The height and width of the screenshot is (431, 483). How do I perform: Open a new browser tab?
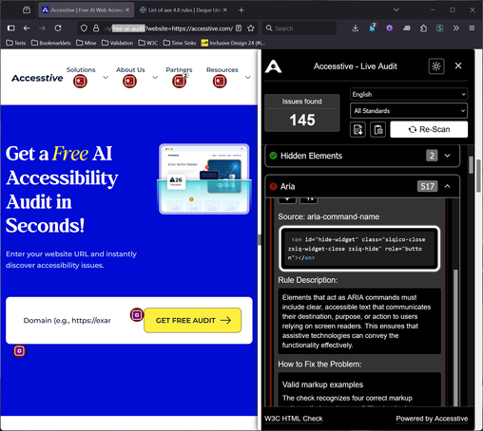pos(241,10)
